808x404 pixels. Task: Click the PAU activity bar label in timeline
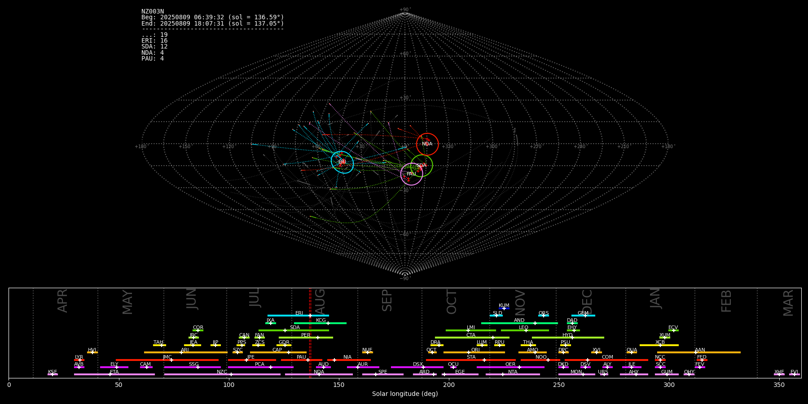point(301,357)
